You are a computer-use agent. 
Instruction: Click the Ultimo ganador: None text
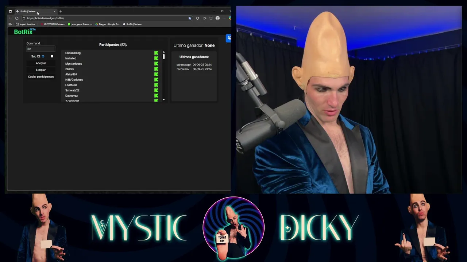(194, 45)
